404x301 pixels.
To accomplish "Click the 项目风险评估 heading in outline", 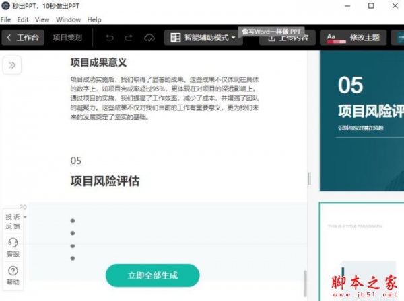I will [105, 181].
